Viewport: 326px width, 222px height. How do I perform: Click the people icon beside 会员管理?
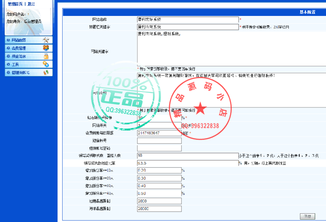(46, 48)
